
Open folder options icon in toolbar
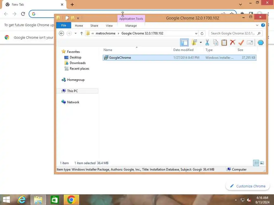[x=194, y=42]
